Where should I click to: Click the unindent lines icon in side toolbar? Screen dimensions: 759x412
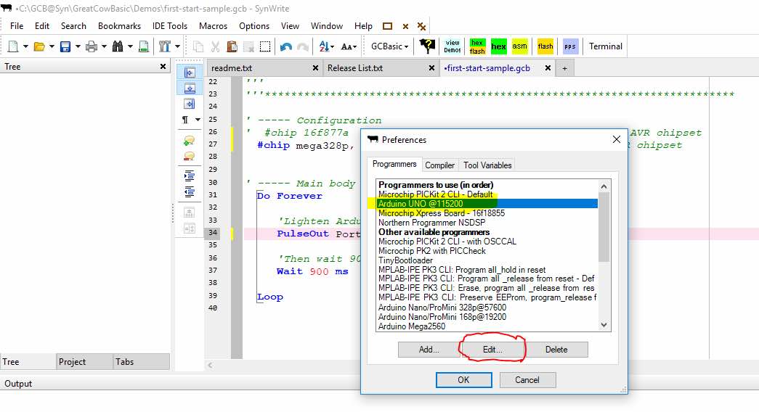point(190,192)
